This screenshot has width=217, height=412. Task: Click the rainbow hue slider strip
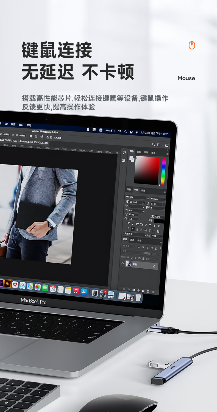pos(163,172)
